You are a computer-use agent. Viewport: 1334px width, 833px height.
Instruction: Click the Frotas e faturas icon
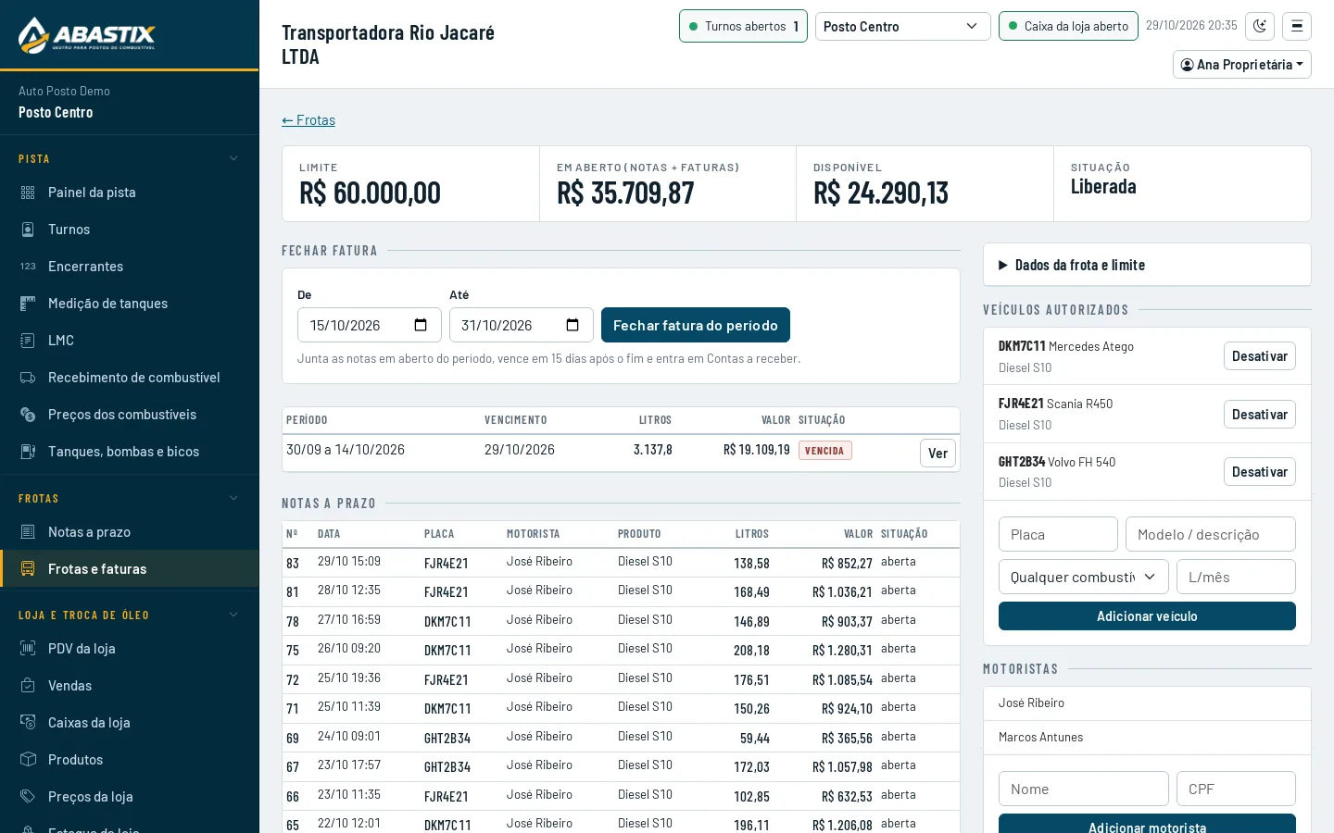(28, 569)
